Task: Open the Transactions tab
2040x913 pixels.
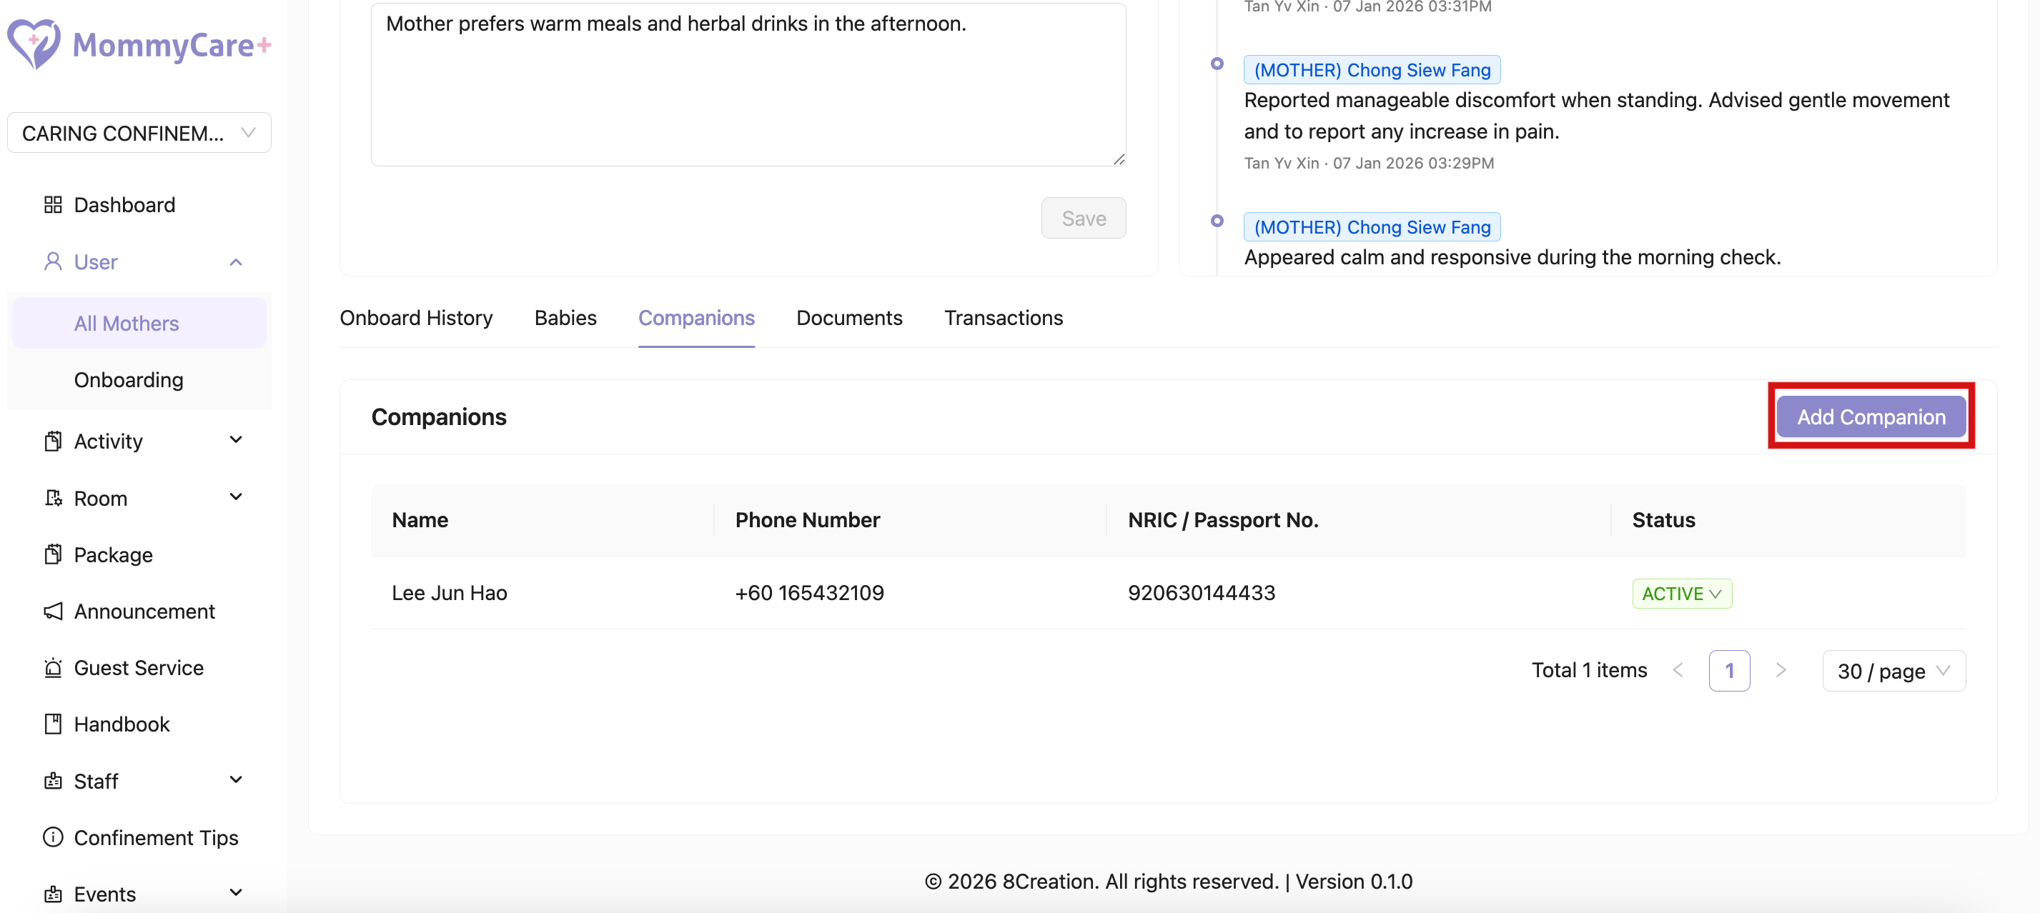Action: pyautogui.click(x=1003, y=318)
